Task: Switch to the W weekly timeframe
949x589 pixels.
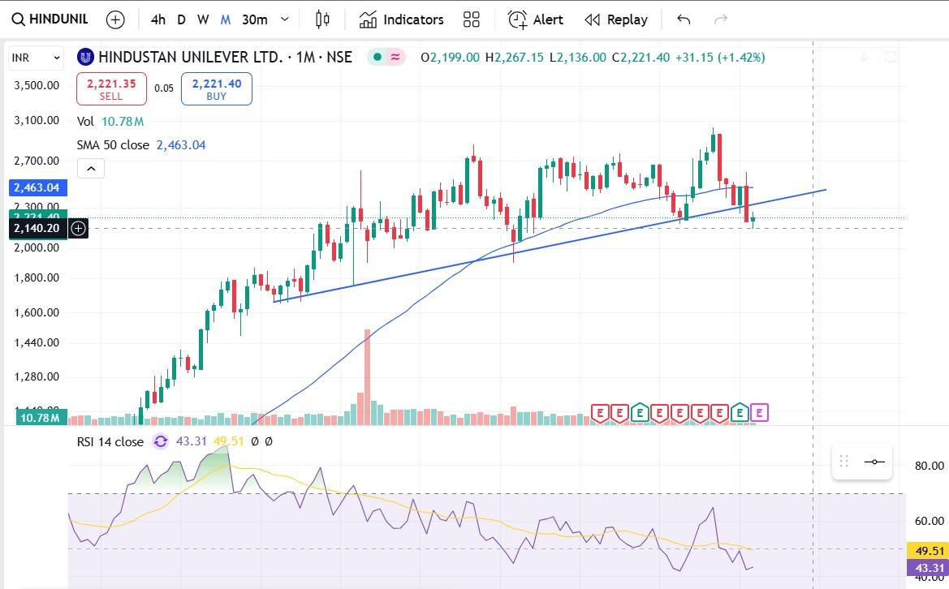Action: [x=203, y=19]
